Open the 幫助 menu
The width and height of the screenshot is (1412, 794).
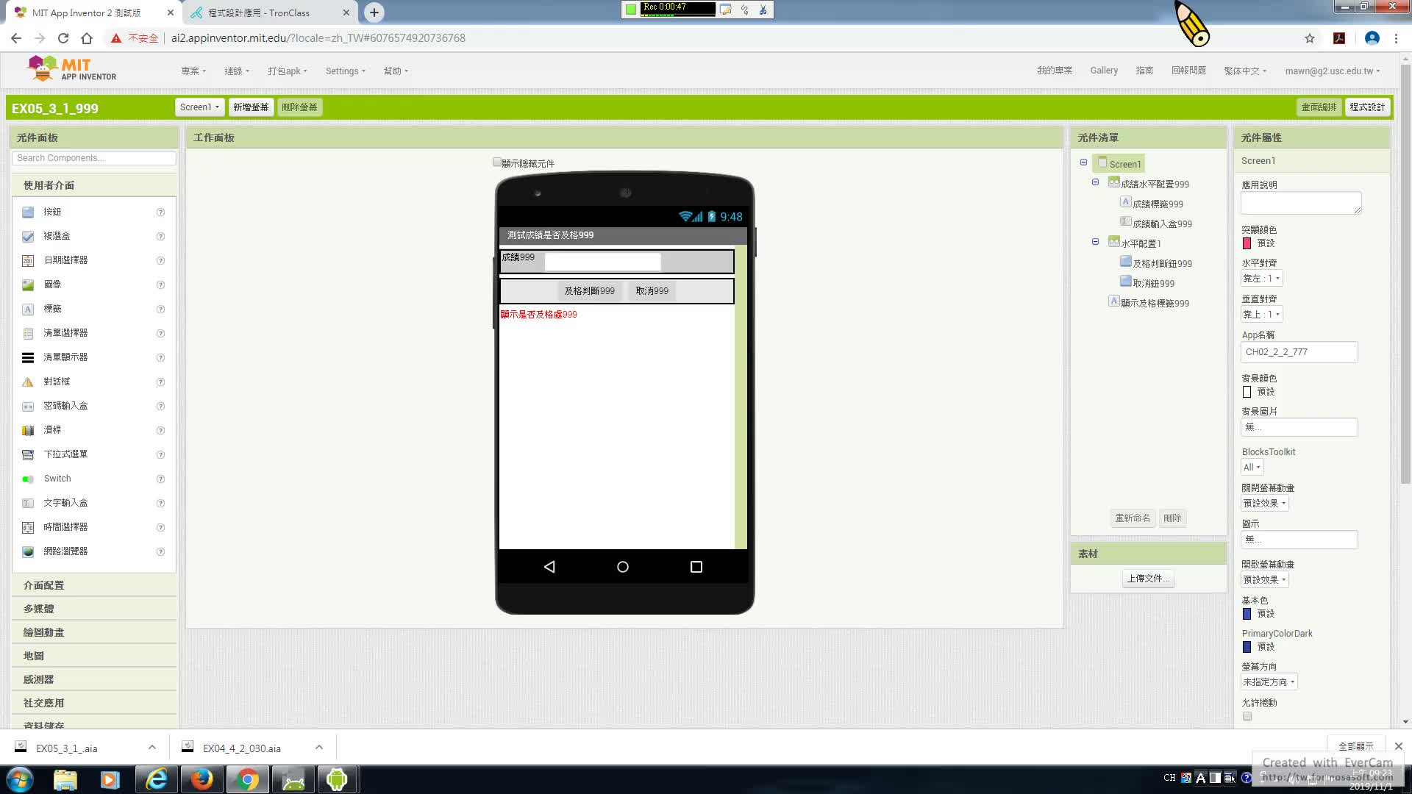point(396,71)
